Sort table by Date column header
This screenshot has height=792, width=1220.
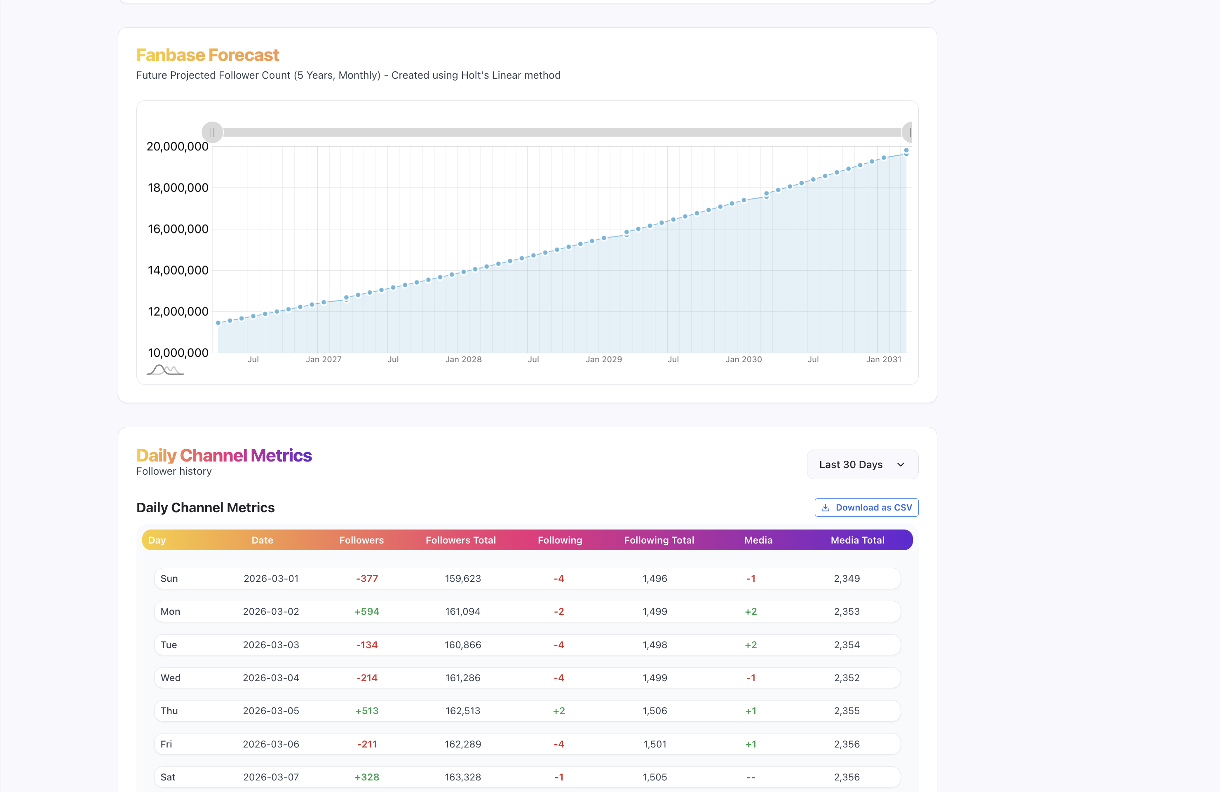coord(262,540)
